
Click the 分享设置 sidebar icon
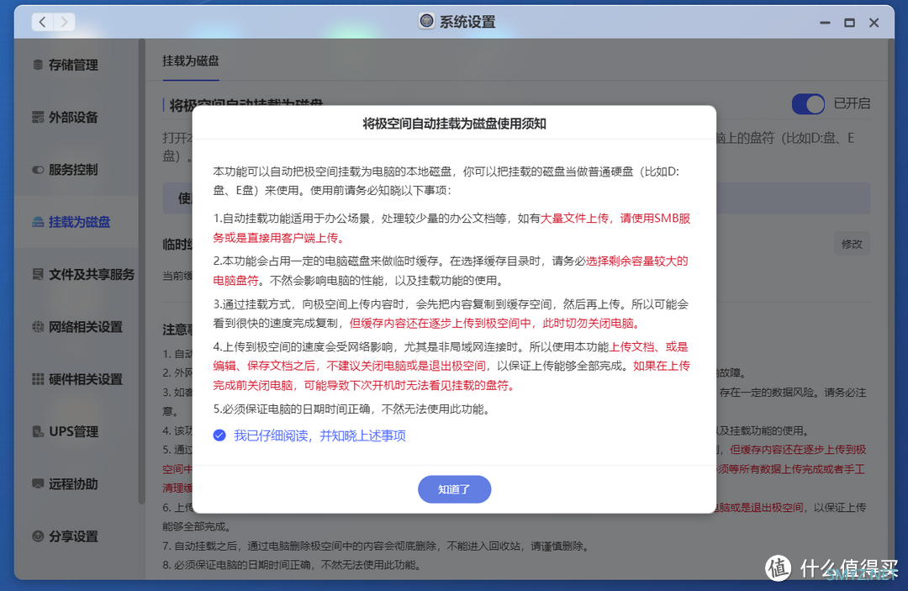click(x=38, y=536)
